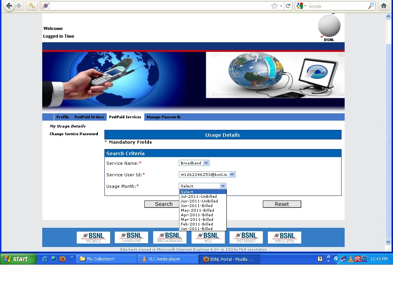
Task: Click the browser address bar field
Action: [x=160, y=6]
